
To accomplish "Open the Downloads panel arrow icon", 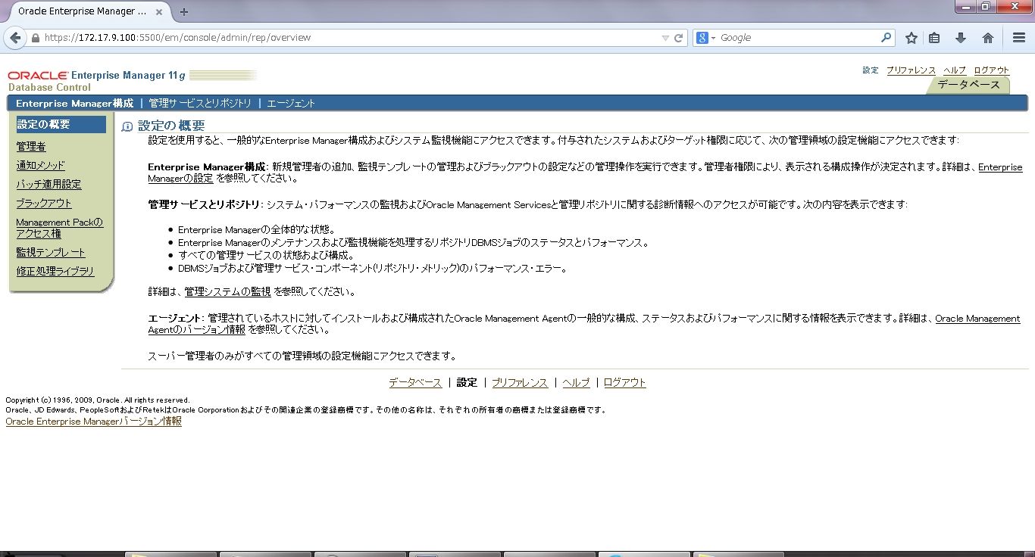I will (962, 36).
